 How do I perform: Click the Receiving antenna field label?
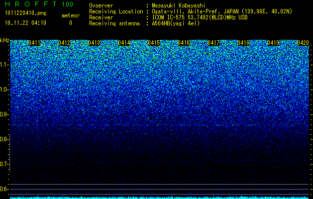pos(114,23)
